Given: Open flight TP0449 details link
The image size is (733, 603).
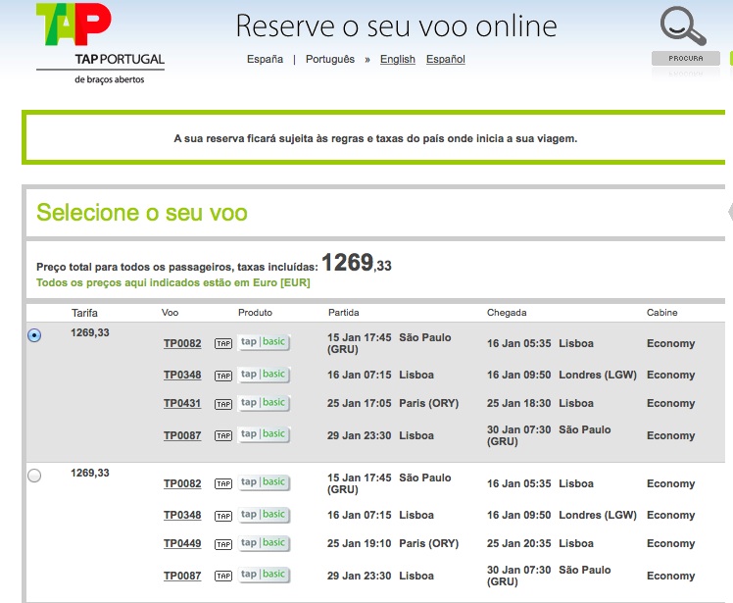Looking at the screenshot, I should [182, 544].
